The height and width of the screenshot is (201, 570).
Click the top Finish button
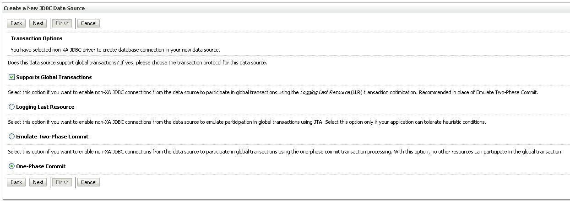(x=62, y=23)
